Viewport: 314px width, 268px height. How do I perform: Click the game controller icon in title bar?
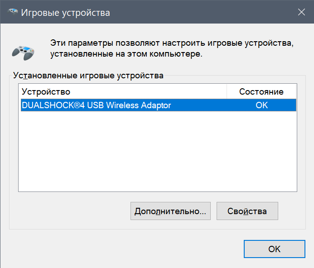click(14, 13)
